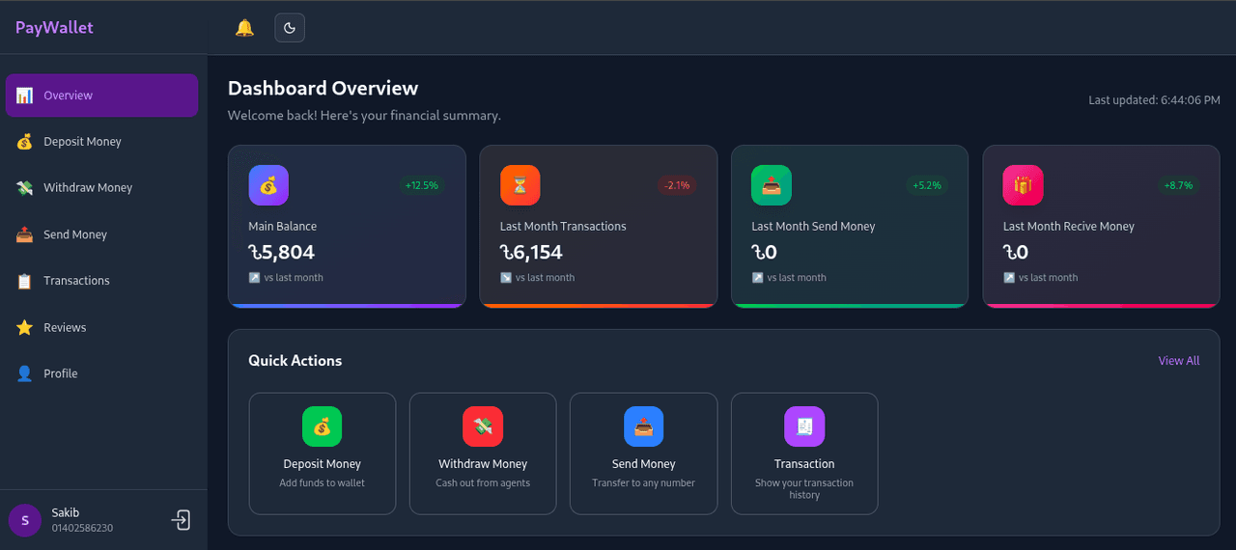
Task: Click the Last Month Recive Money gift icon
Action: coord(1023,185)
